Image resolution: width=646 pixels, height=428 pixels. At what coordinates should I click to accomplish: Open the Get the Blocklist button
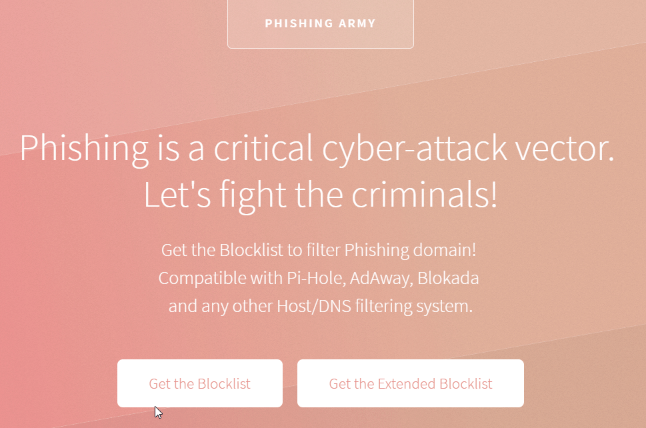200,383
